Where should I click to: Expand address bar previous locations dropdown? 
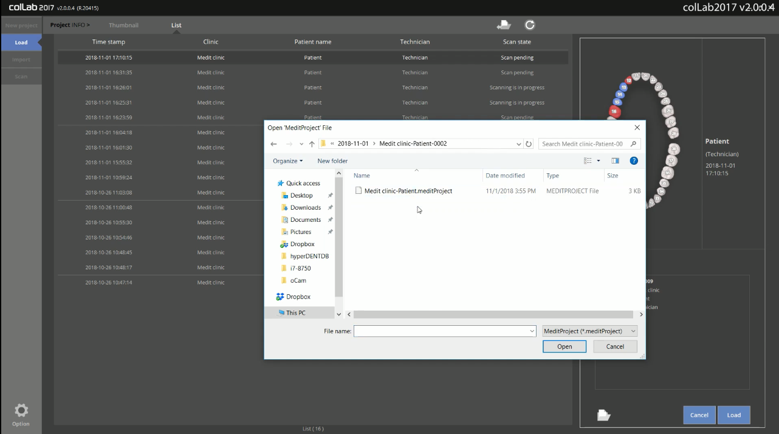coord(518,144)
